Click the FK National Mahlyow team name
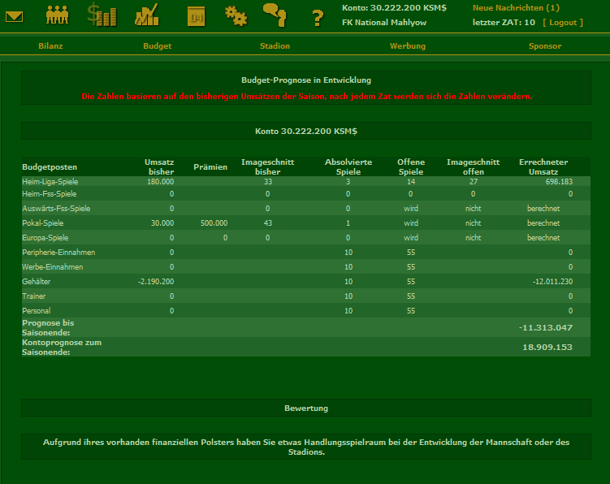610x484 pixels. tap(384, 23)
